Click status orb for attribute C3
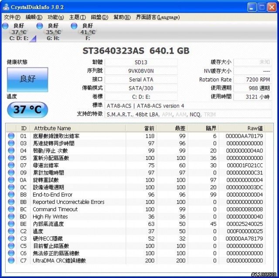279x278 pixels. tap(11, 238)
